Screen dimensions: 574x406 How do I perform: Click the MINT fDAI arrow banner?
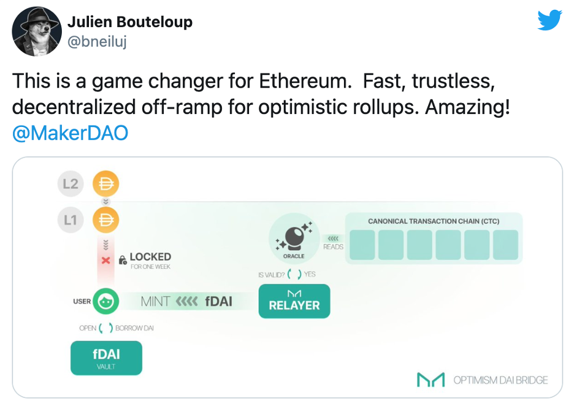pos(186,301)
